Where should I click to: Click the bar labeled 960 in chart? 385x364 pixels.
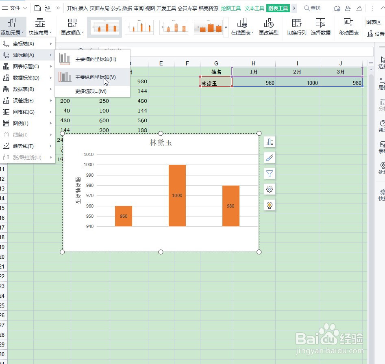coord(124,216)
